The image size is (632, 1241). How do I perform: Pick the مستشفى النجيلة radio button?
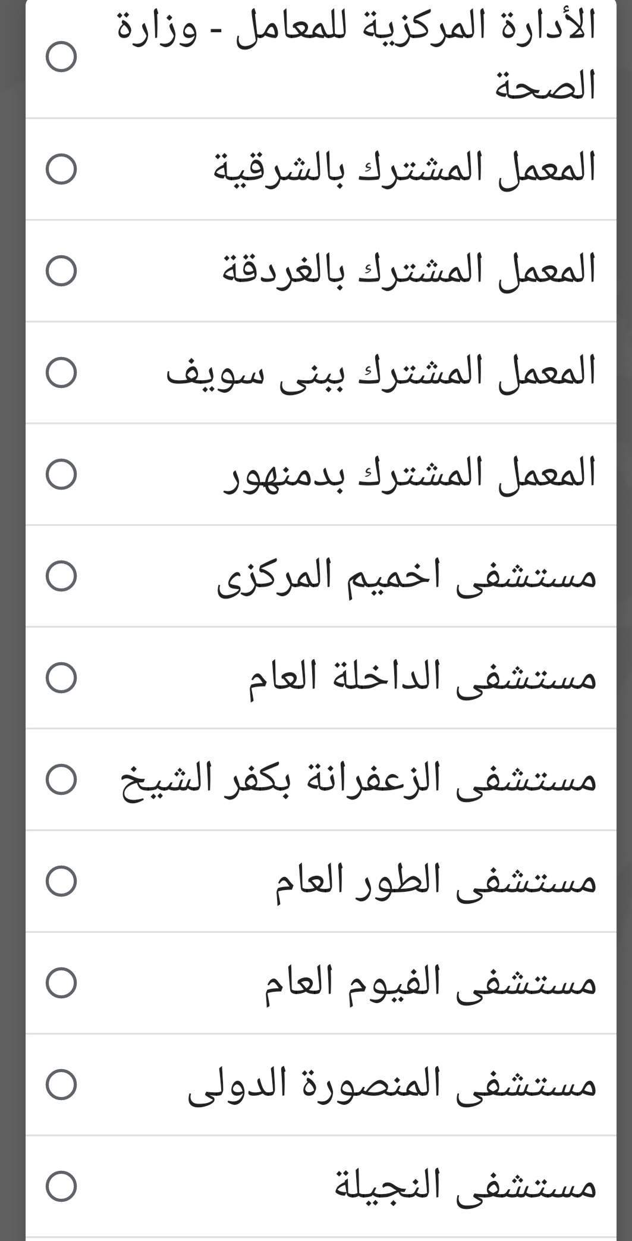click(61, 1186)
